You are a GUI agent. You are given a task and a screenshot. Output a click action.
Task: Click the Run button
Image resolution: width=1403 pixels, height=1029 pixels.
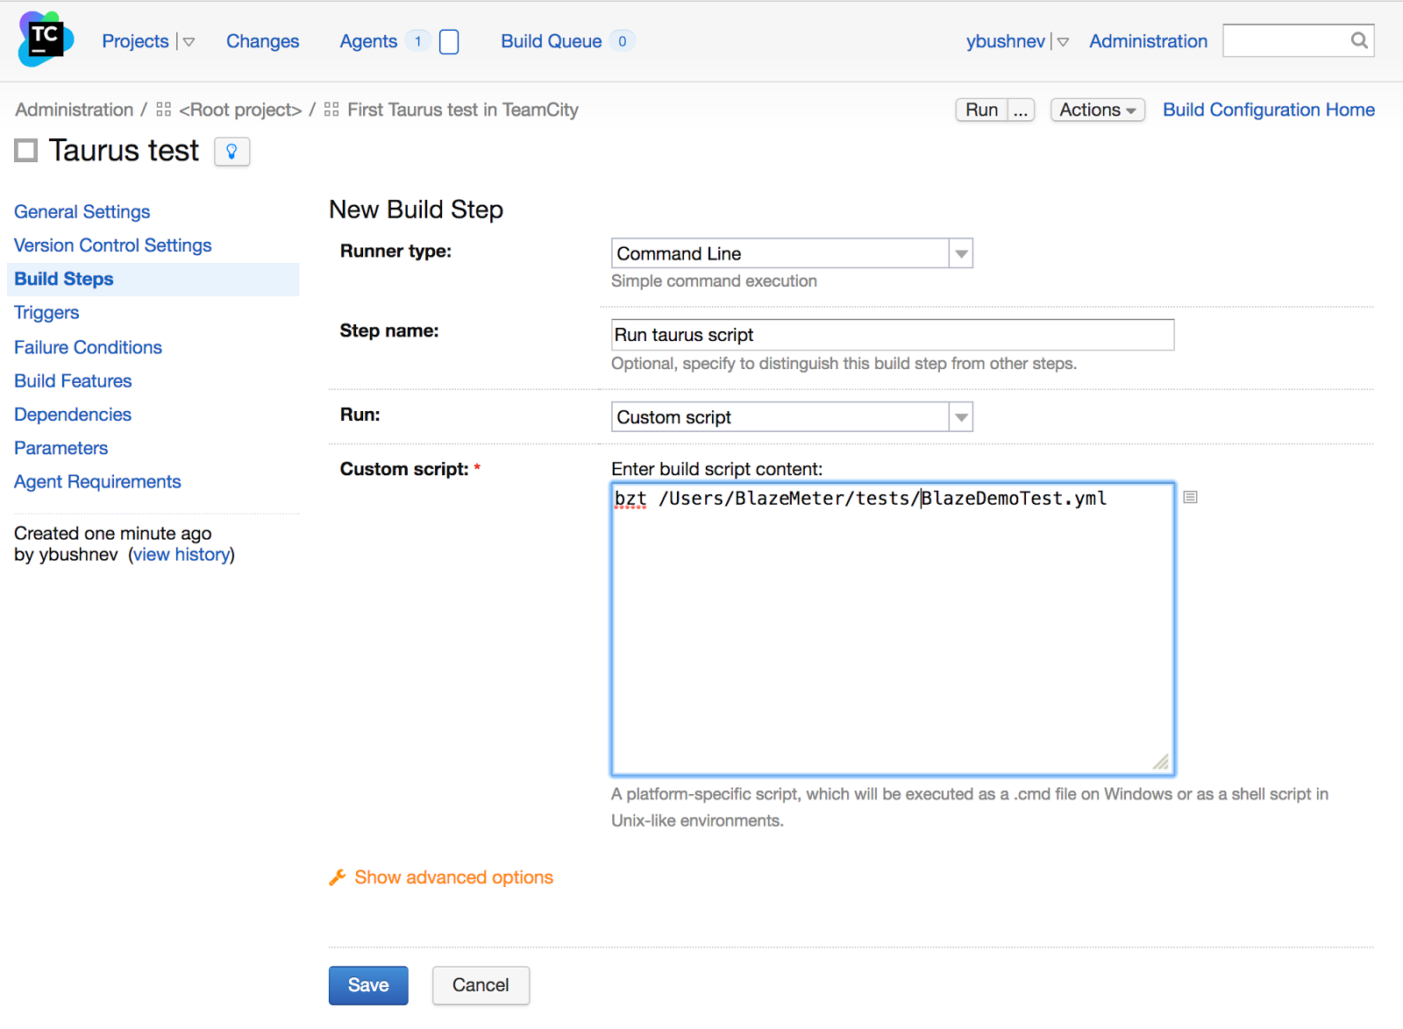pos(982,110)
